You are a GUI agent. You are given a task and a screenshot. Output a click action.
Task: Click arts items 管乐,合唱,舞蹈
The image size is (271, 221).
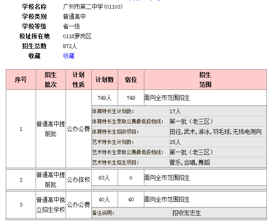189,163
